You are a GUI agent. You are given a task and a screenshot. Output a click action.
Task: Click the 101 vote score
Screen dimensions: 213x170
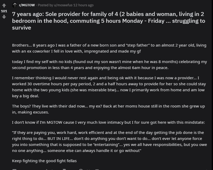(4, 11)
